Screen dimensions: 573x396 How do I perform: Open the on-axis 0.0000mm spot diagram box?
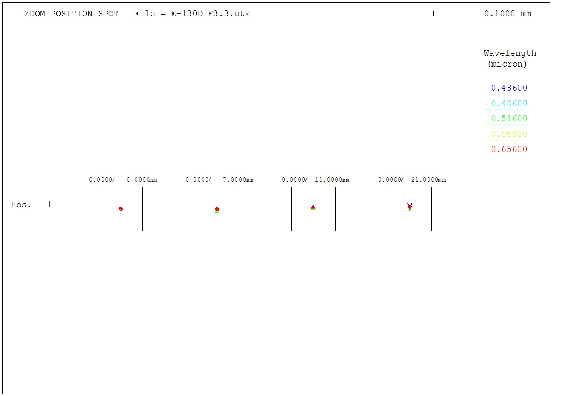[x=120, y=209]
